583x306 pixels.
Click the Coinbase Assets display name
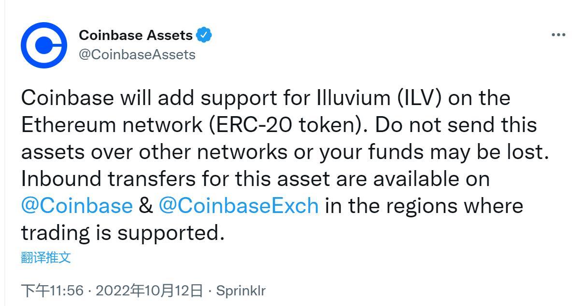click(138, 34)
